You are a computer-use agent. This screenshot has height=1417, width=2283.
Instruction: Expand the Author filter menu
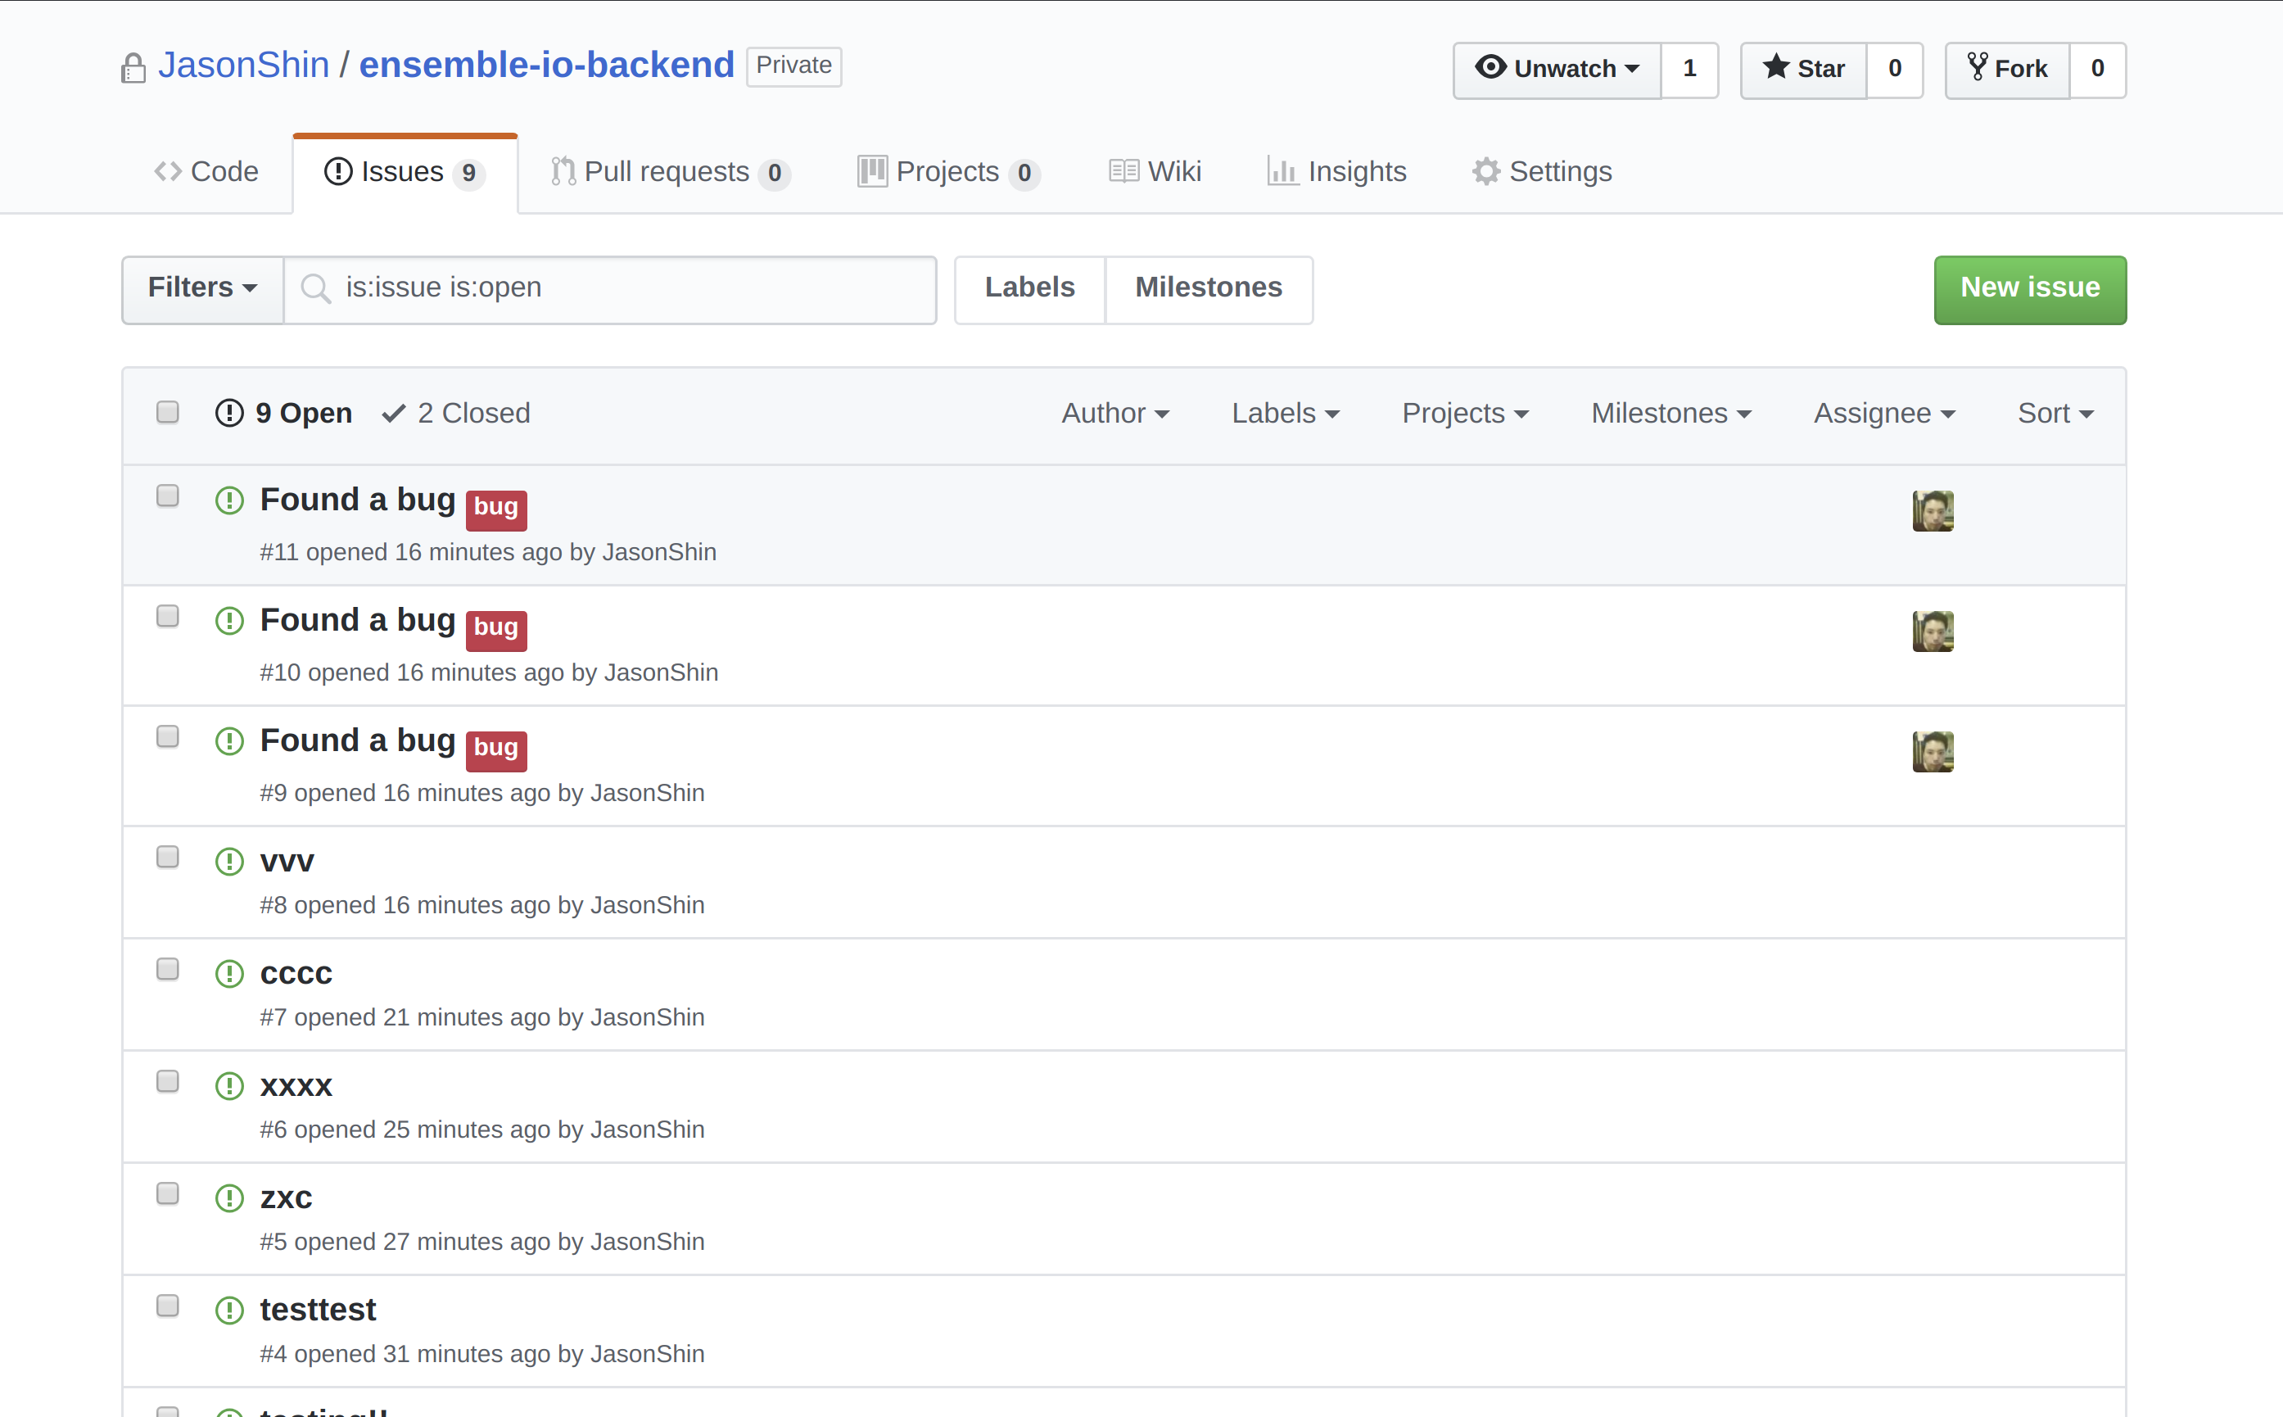coord(1114,414)
